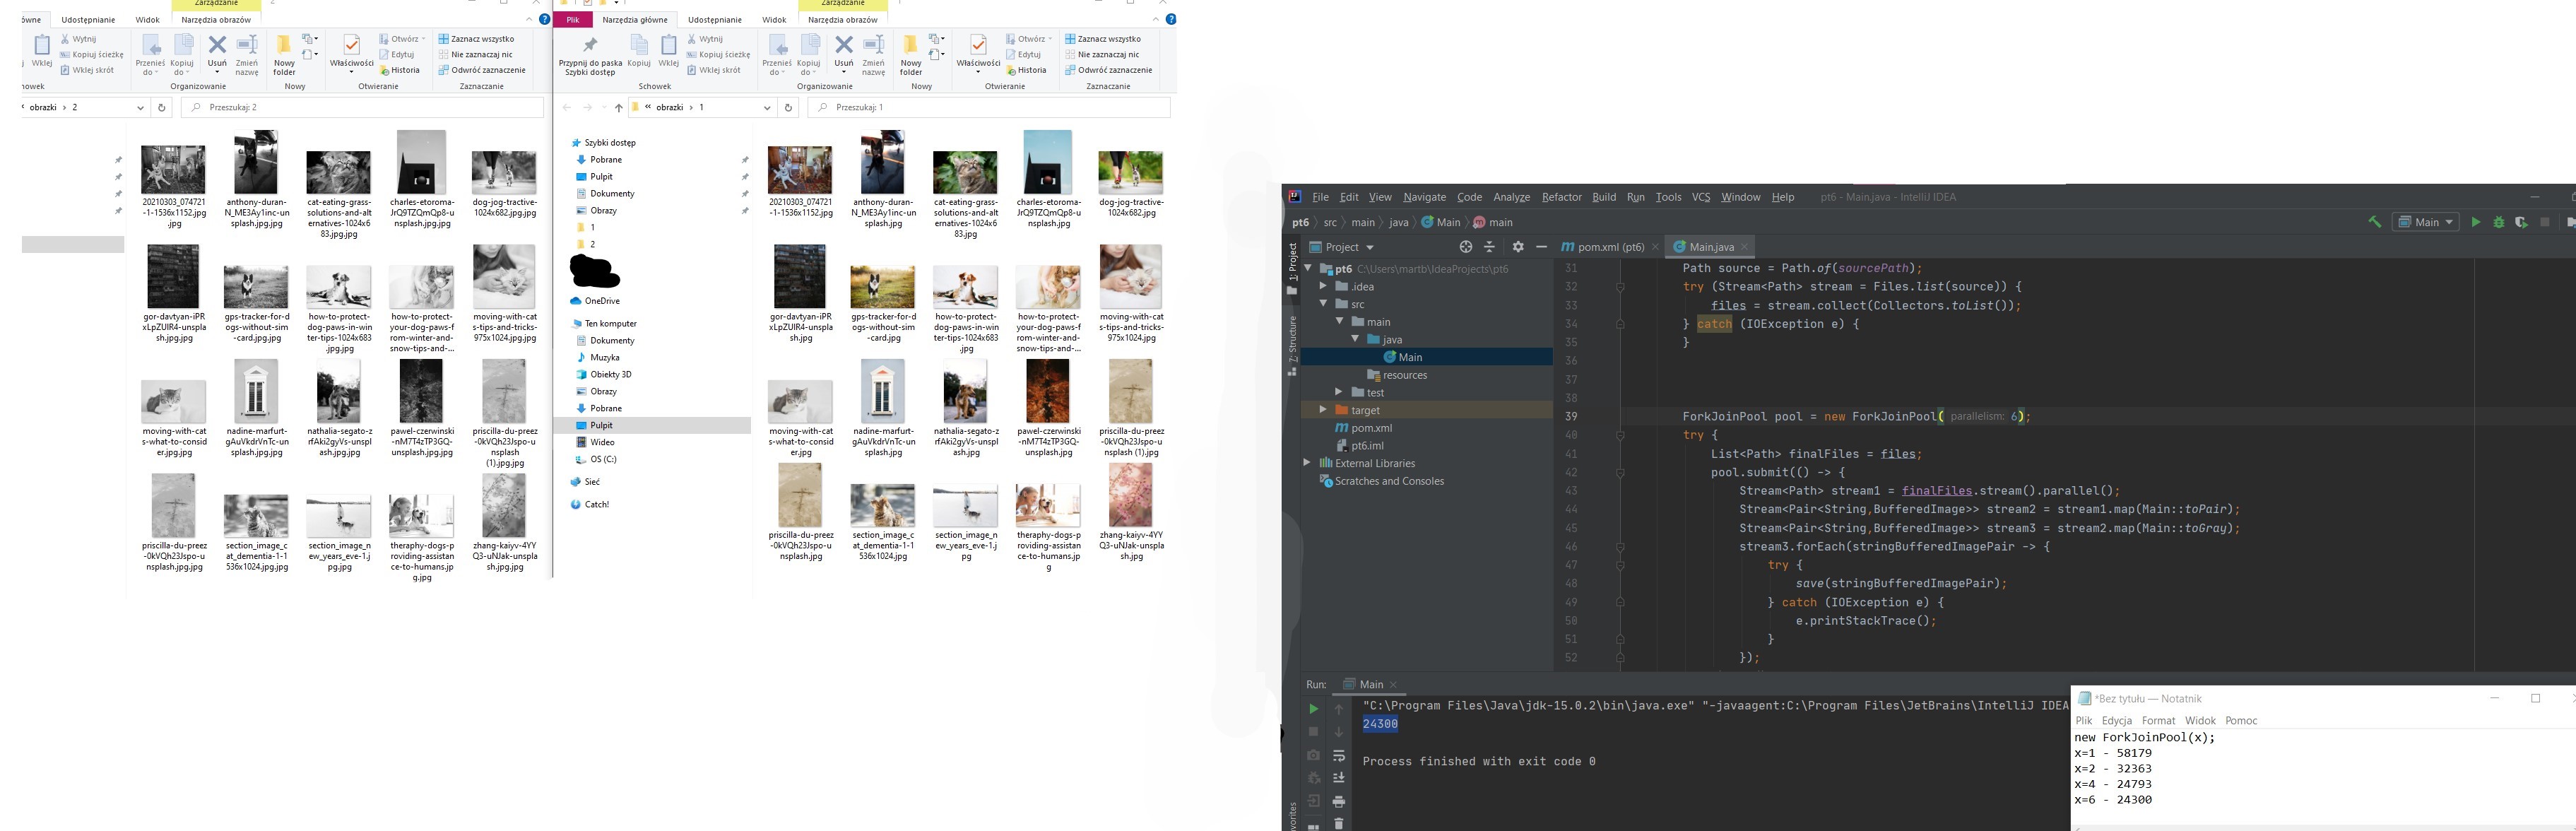Unpin Pulpit from Szybki dostęp
This screenshot has height=831, width=2576.
[746, 176]
